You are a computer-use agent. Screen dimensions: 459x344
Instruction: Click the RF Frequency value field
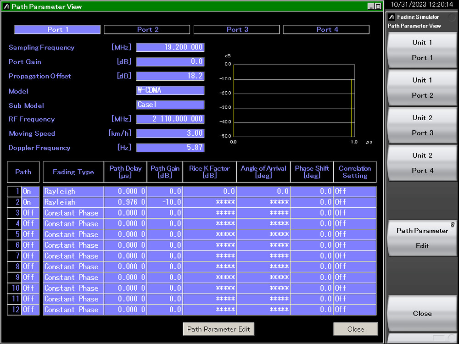[170, 119]
